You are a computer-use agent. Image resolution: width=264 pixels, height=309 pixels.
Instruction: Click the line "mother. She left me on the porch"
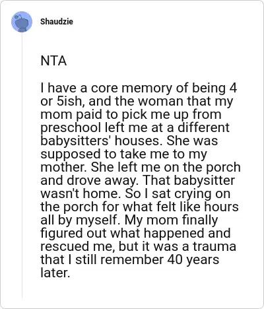pyautogui.click(x=141, y=167)
